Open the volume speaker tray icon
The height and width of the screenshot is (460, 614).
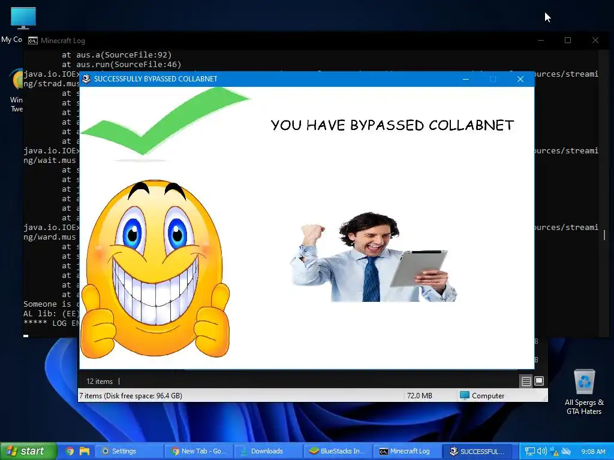pyautogui.click(x=541, y=452)
